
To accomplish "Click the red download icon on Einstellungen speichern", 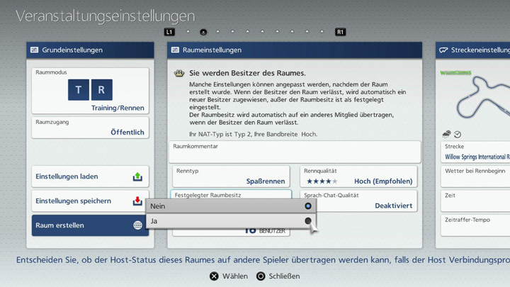I will coord(137,201).
